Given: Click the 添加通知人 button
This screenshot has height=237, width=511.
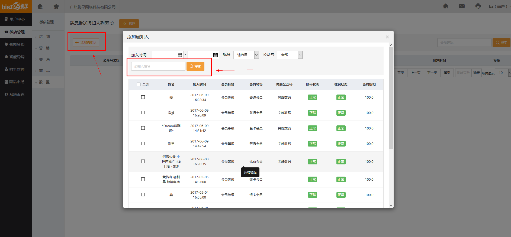Looking at the screenshot, I should [86, 43].
